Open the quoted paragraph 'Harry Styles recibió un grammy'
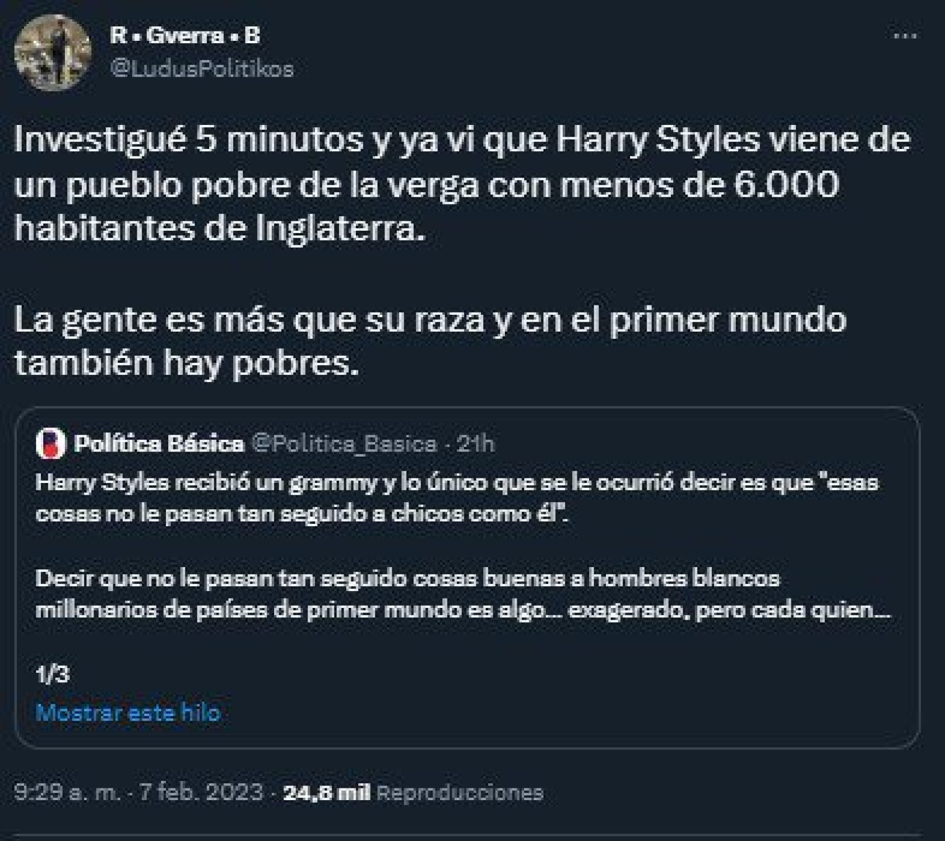Image resolution: width=945 pixels, height=841 pixels. pos(456,498)
